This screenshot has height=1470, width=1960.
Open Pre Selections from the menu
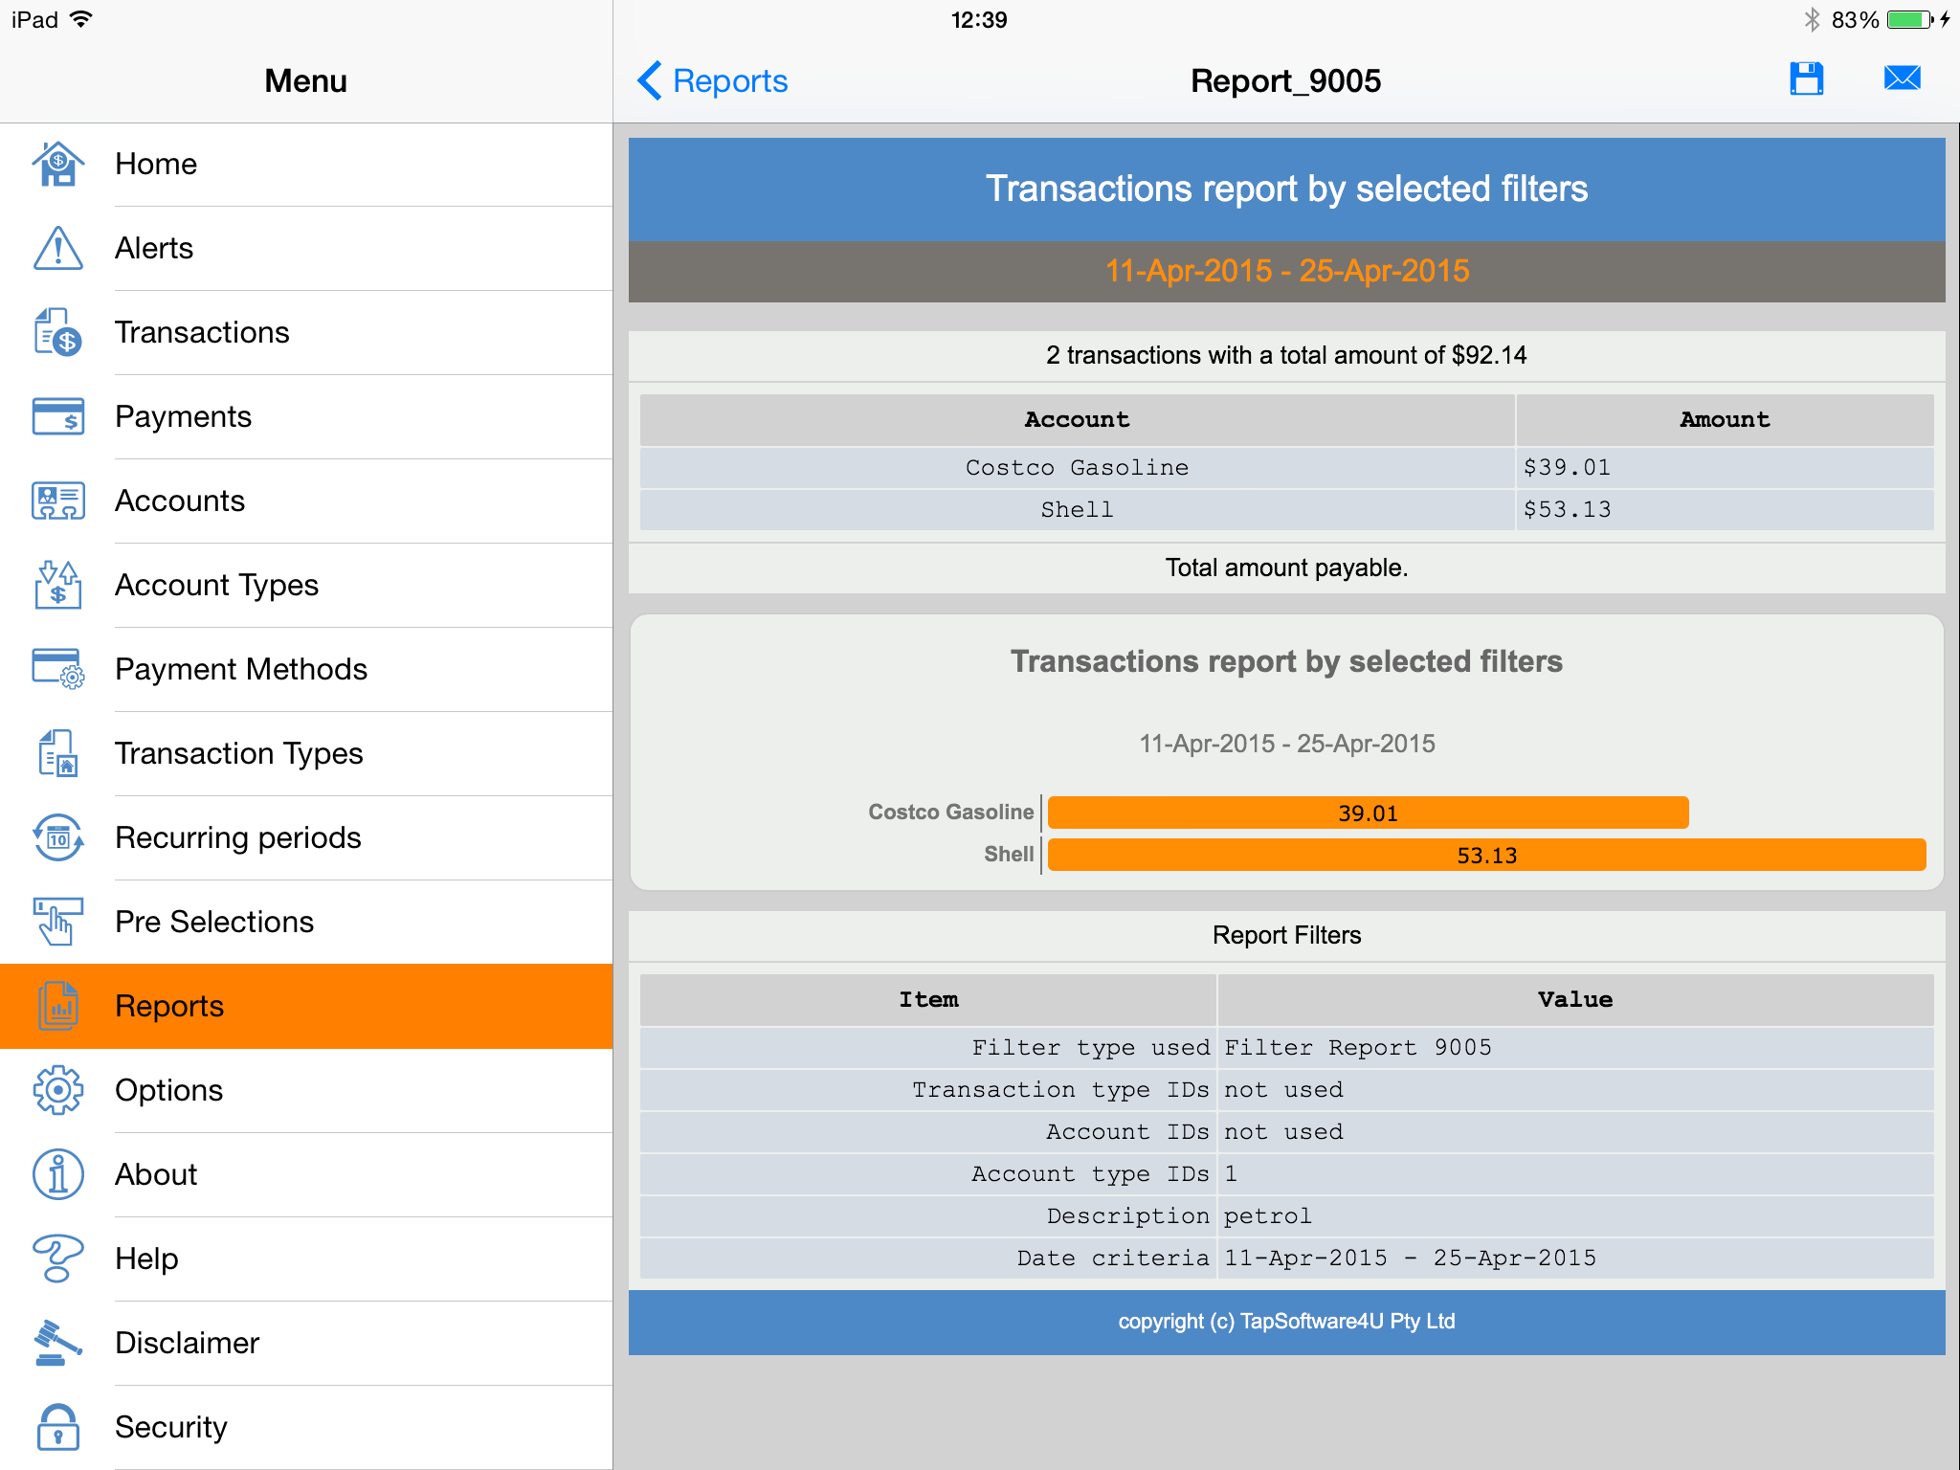tap(214, 922)
